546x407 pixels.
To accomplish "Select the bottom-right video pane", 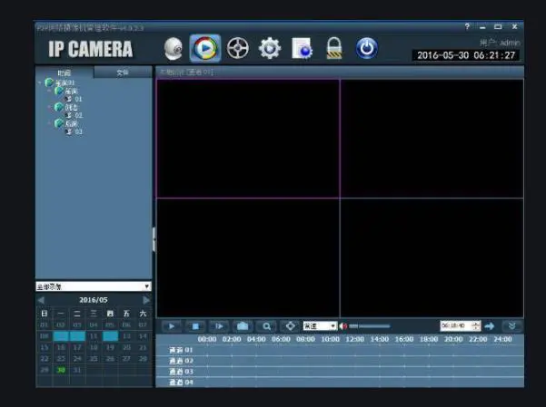I will click(432, 257).
